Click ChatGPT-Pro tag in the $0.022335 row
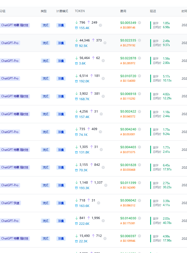The image size is (187, 253). (x=10, y=43)
